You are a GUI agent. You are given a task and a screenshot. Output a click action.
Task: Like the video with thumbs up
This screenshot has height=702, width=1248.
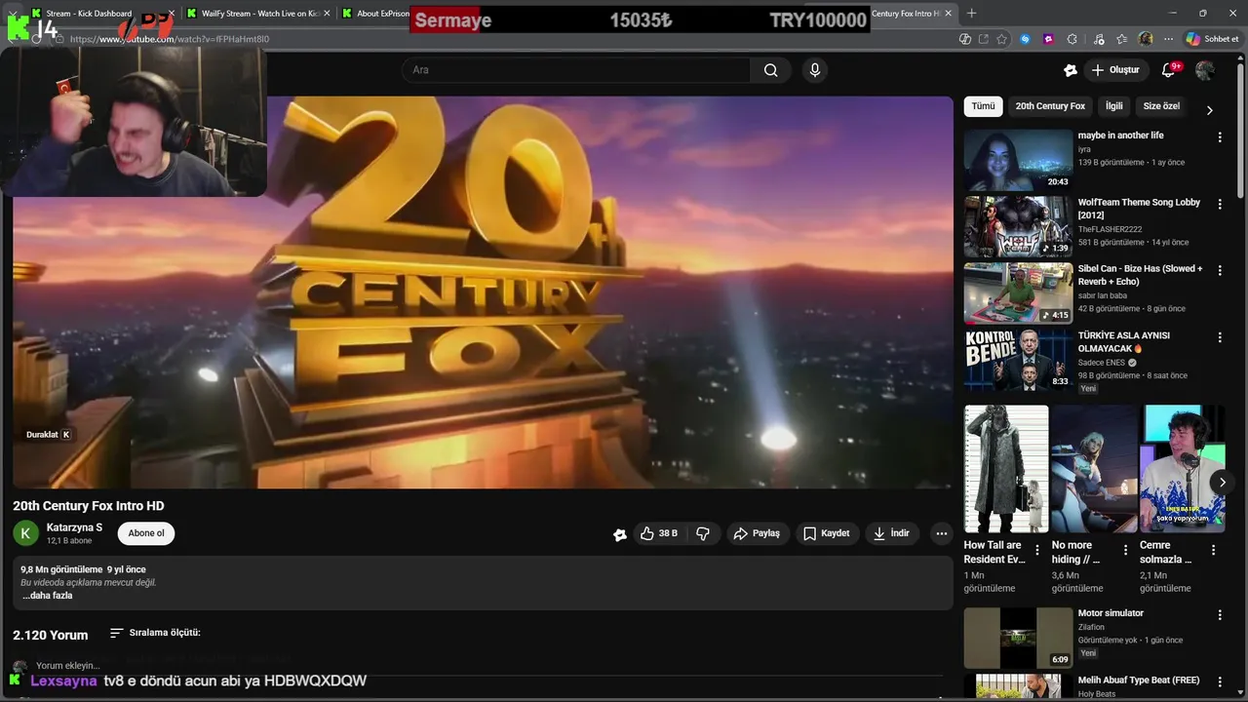tap(658, 533)
